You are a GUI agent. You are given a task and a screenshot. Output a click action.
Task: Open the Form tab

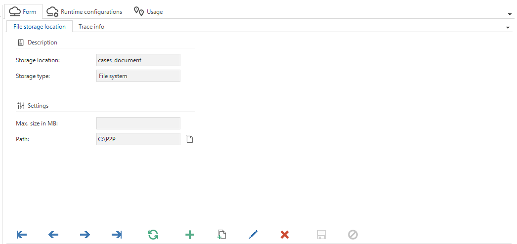pyautogui.click(x=23, y=11)
